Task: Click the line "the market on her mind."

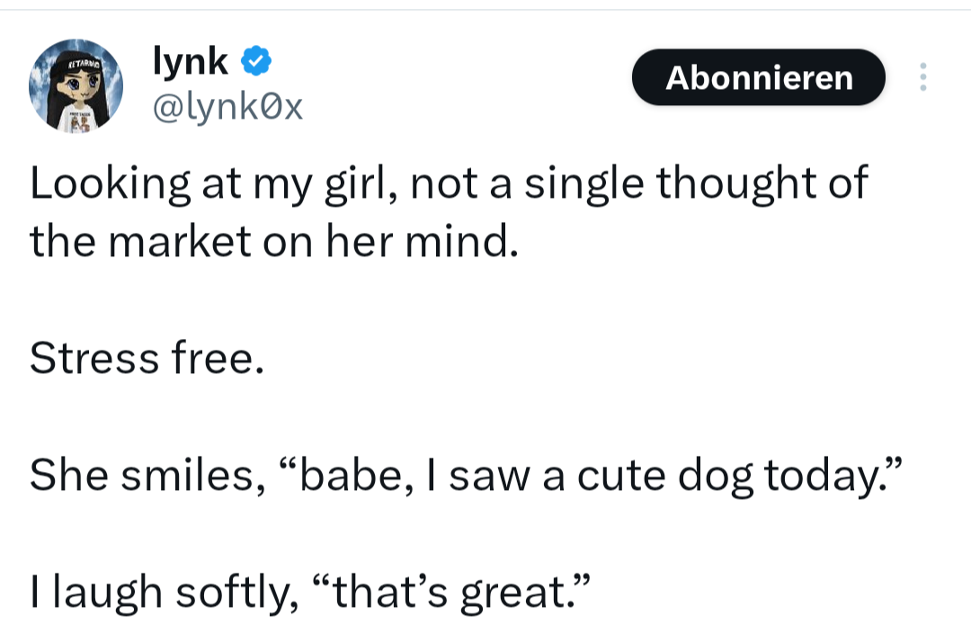Action: [x=274, y=243]
